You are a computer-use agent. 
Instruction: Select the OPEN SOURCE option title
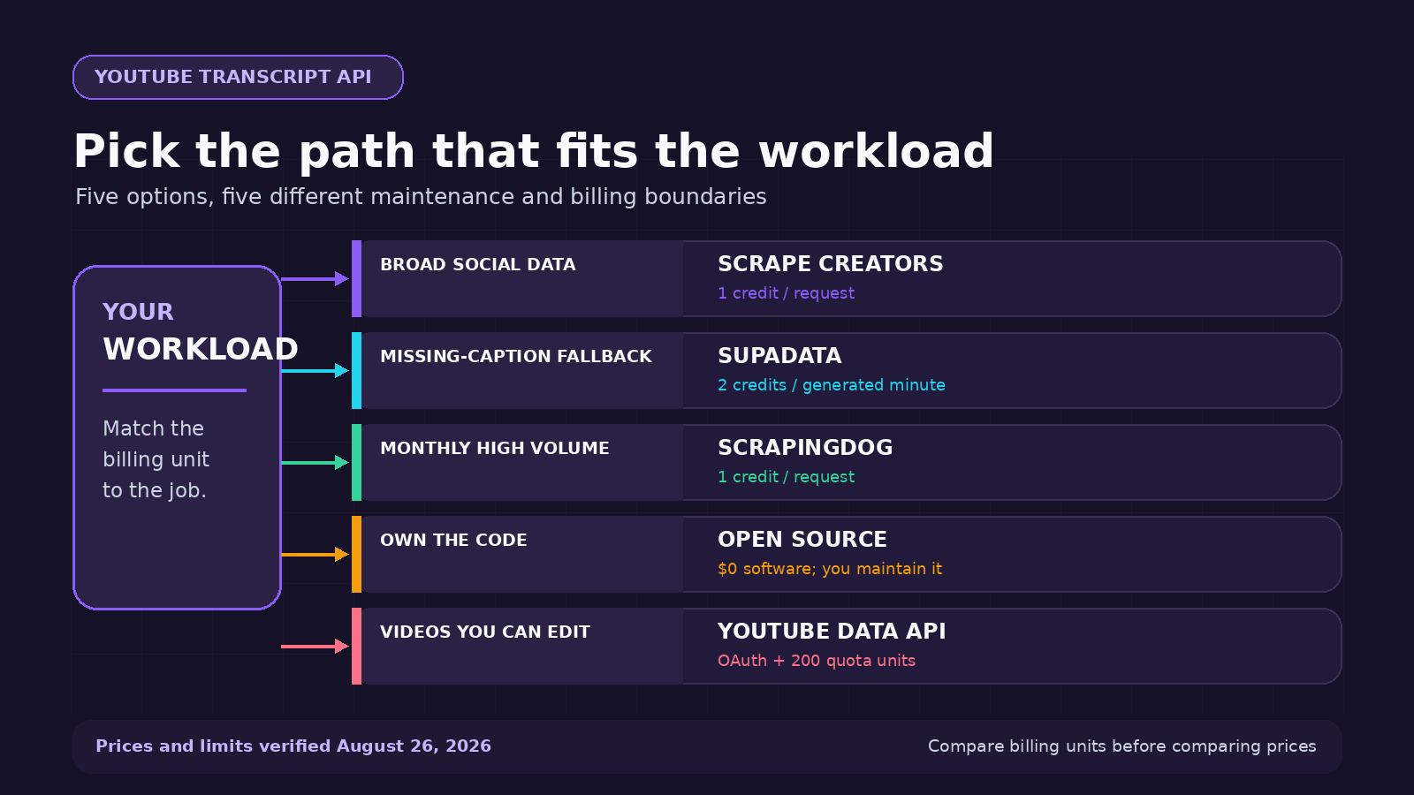click(802, 540)
